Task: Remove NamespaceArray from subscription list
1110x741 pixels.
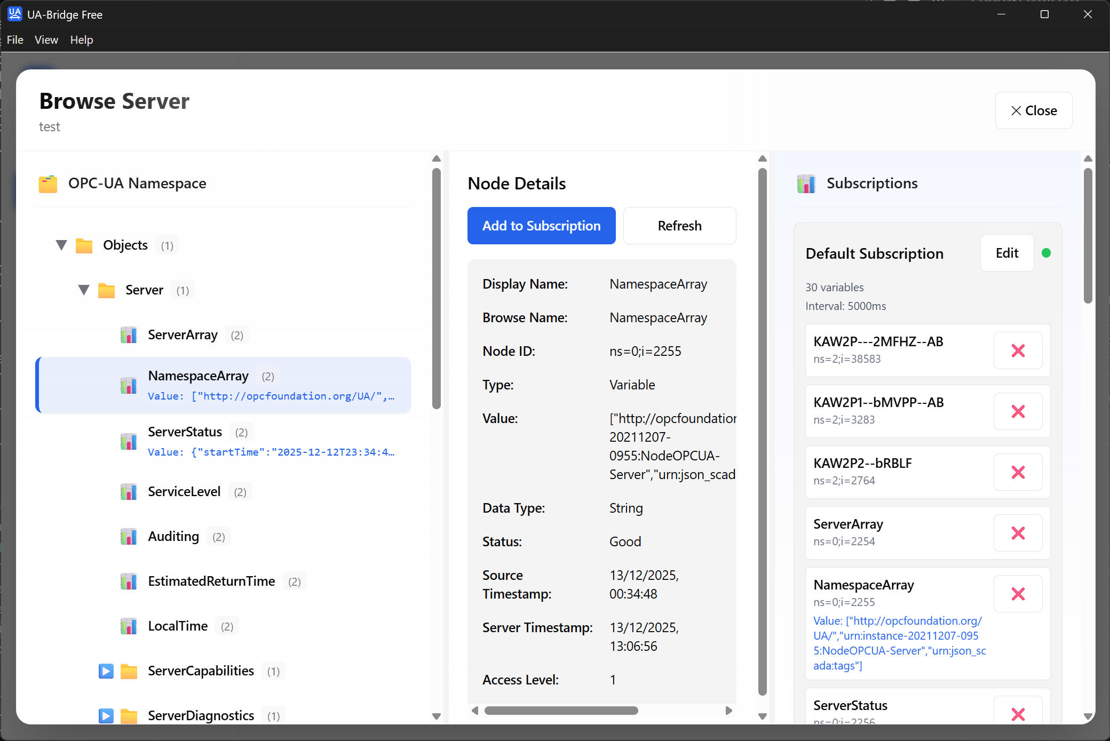Action: pyautogui.click(x=1018, y=594)
